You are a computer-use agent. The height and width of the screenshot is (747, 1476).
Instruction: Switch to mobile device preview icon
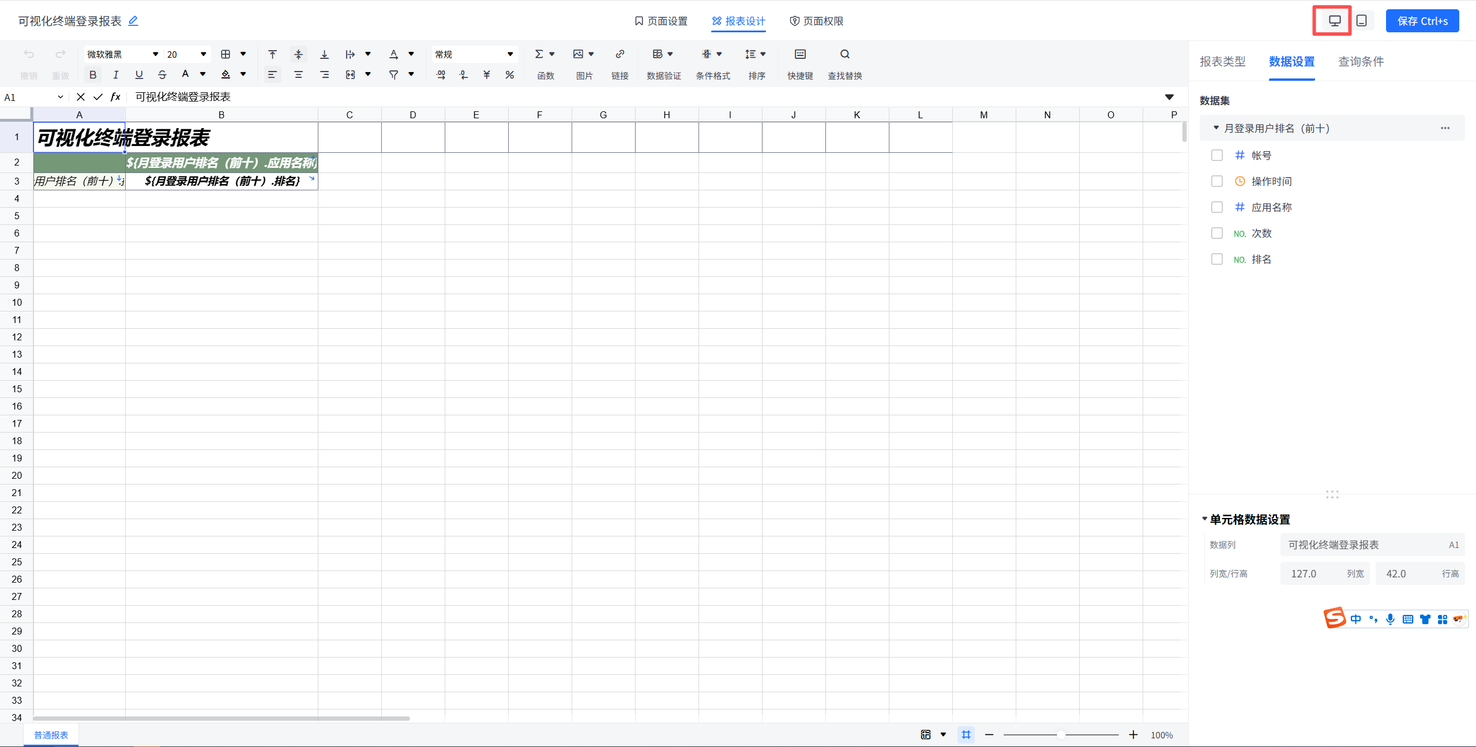click(1361, 21)
